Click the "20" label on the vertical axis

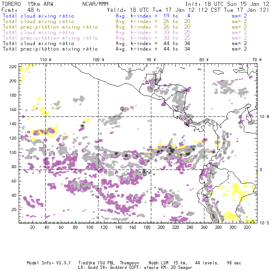[14, 209]
